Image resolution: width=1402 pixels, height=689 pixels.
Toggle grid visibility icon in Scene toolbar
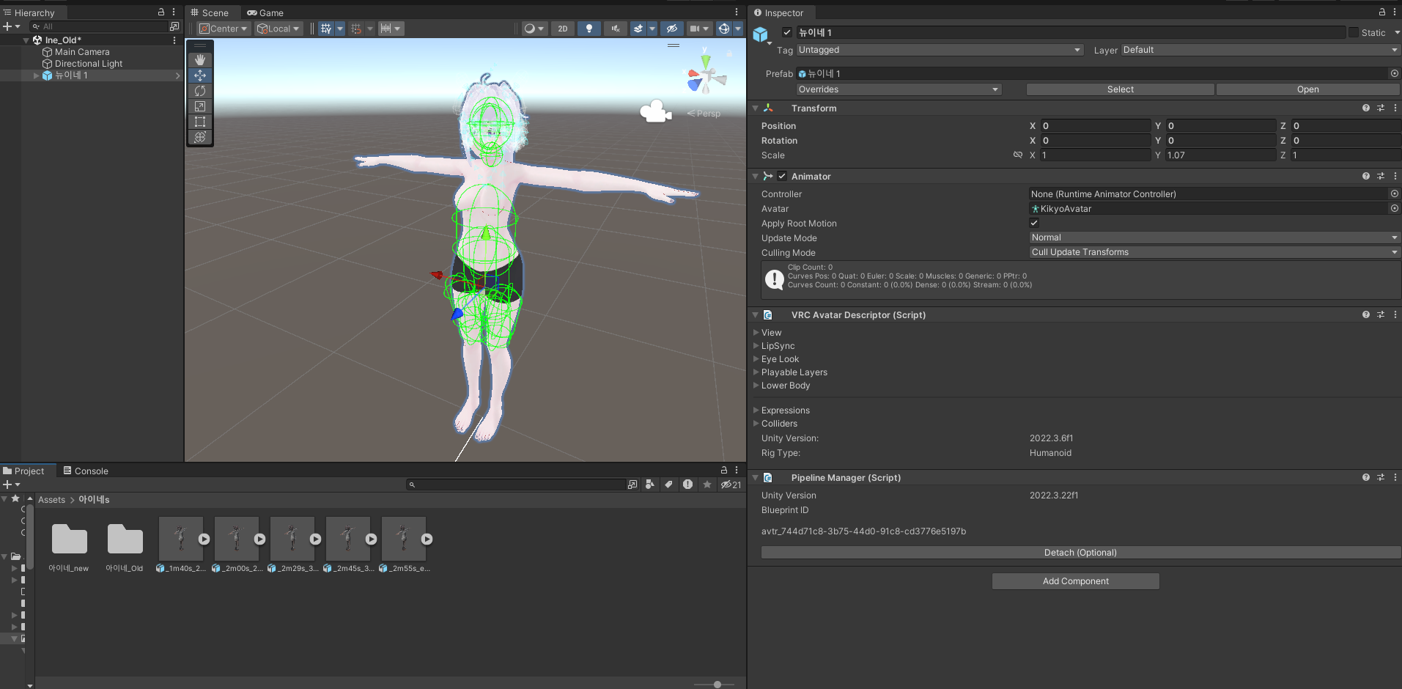(326, 29)
